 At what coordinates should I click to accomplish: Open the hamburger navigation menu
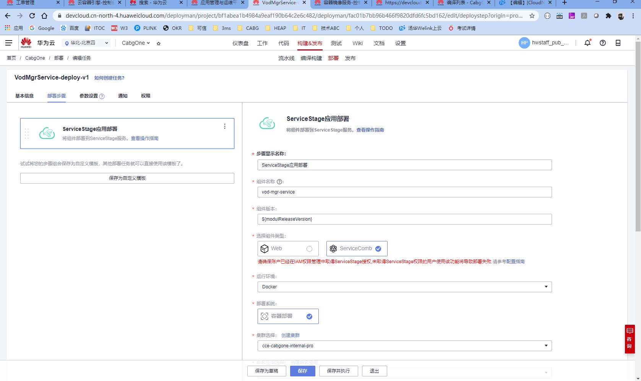click(x=9, y=43)
